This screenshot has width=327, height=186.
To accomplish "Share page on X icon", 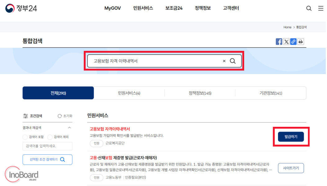I will coord(286,42).
